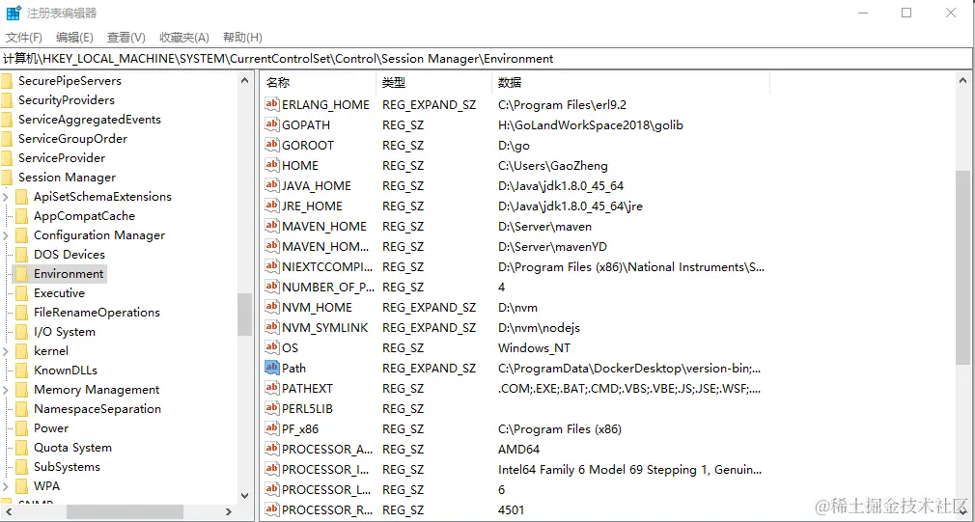
Task: Click the NIEXTCCOMPI... value icon
Action: coord(271,266)
